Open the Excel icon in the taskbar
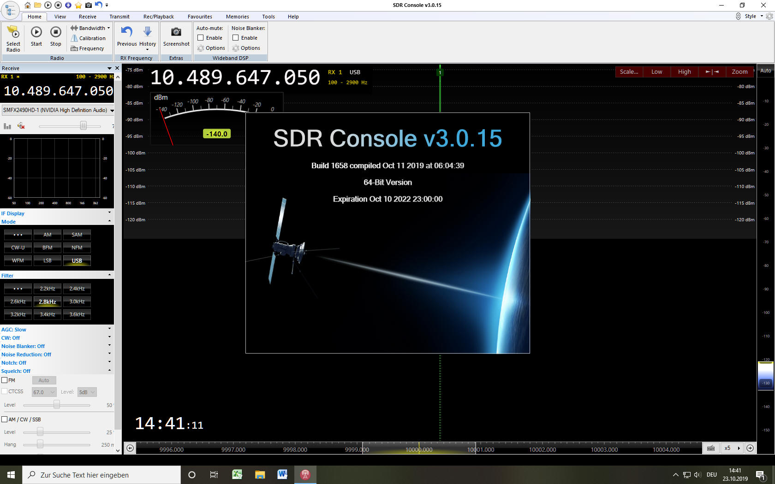This screenshot has width=775, height=484. pos(237,474)
